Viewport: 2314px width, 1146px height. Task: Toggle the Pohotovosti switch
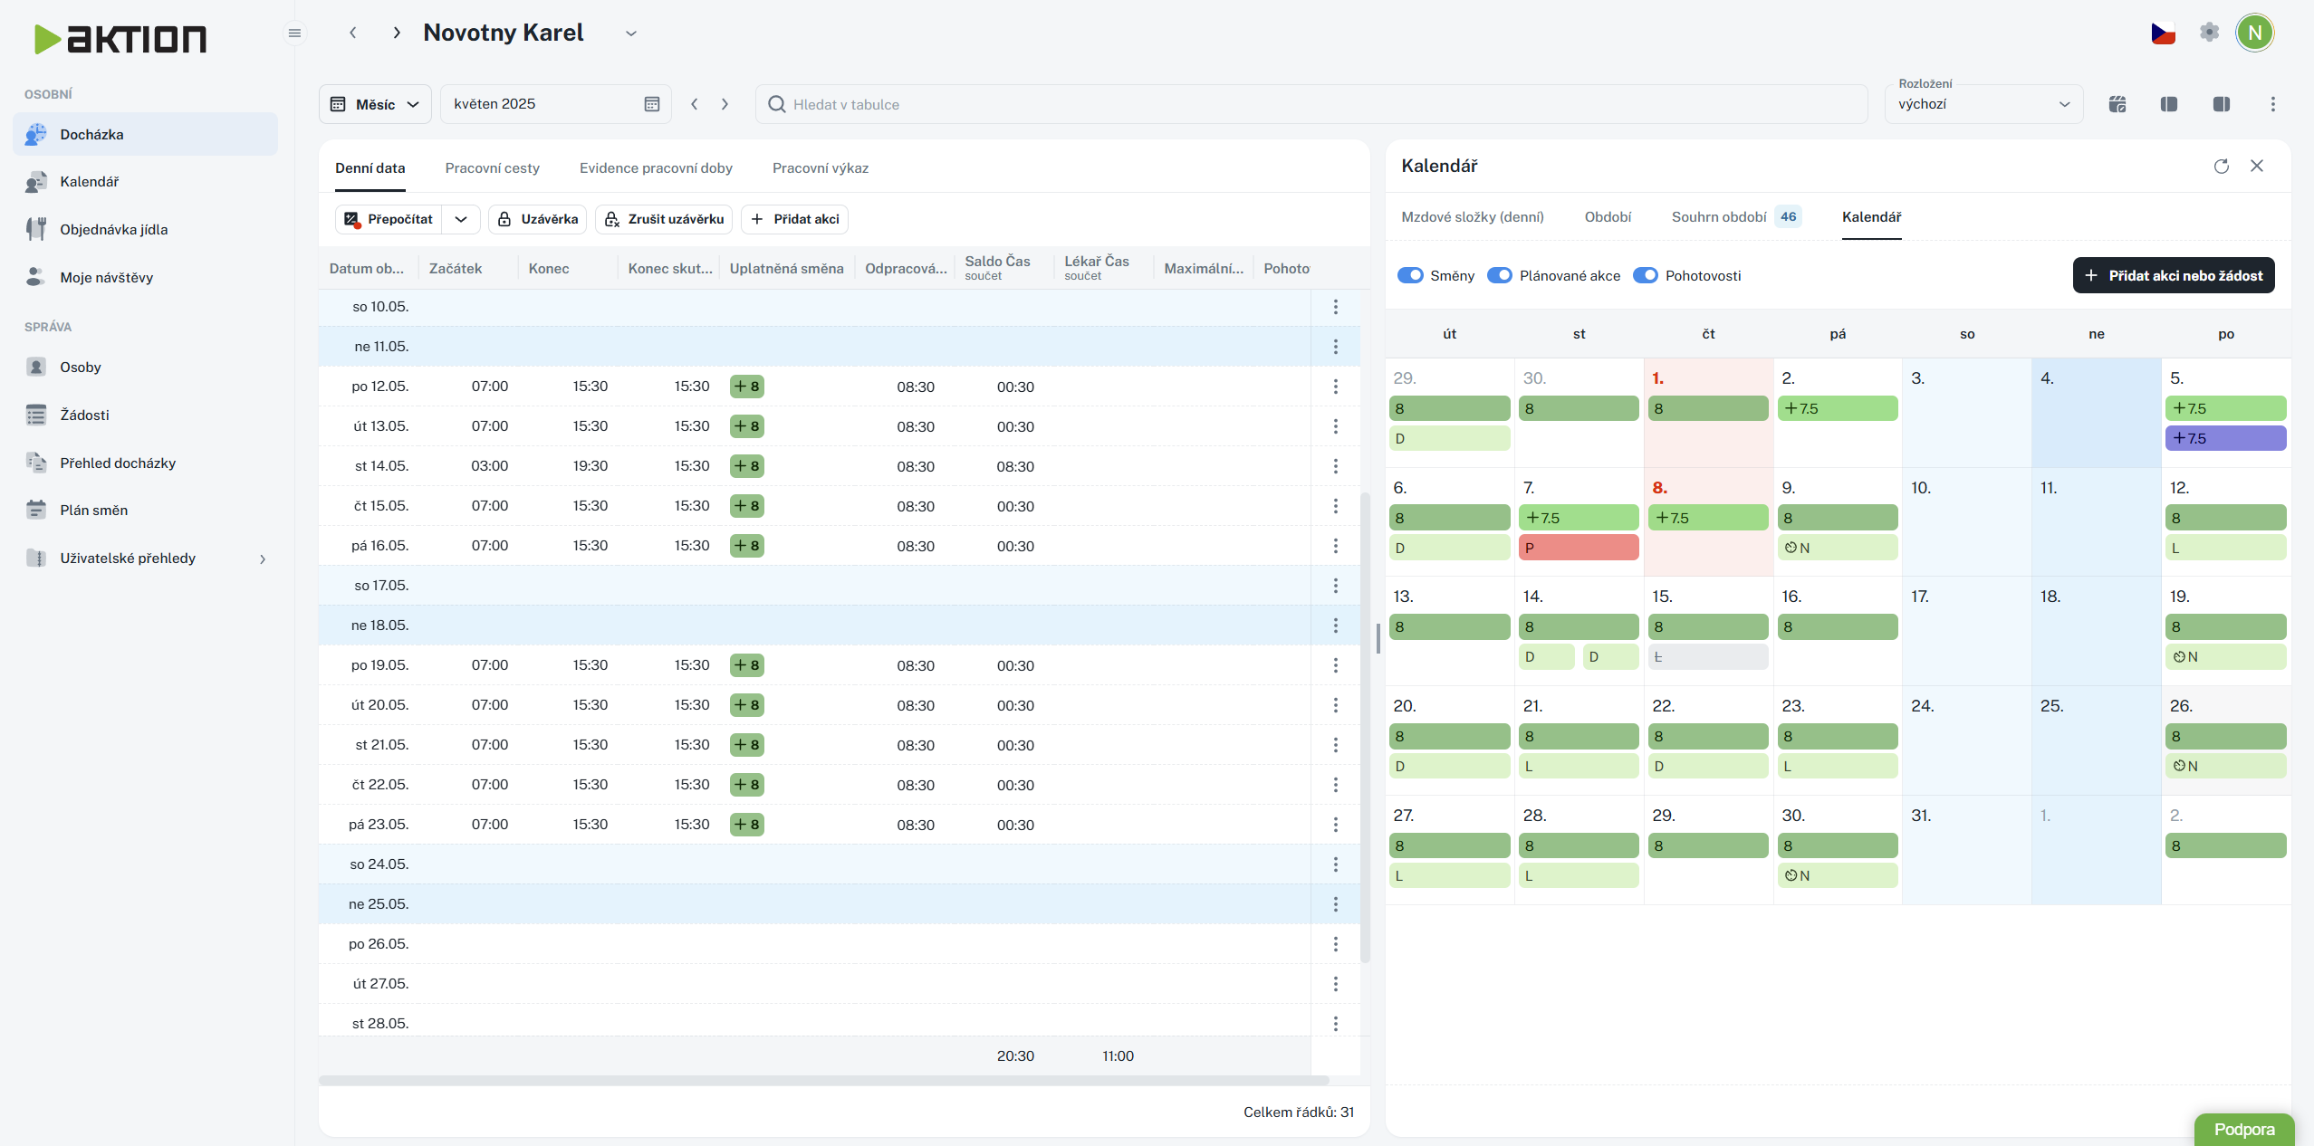[1645, 276]
